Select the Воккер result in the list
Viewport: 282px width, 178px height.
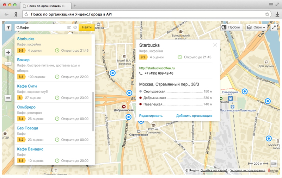[x=23, y=60]
